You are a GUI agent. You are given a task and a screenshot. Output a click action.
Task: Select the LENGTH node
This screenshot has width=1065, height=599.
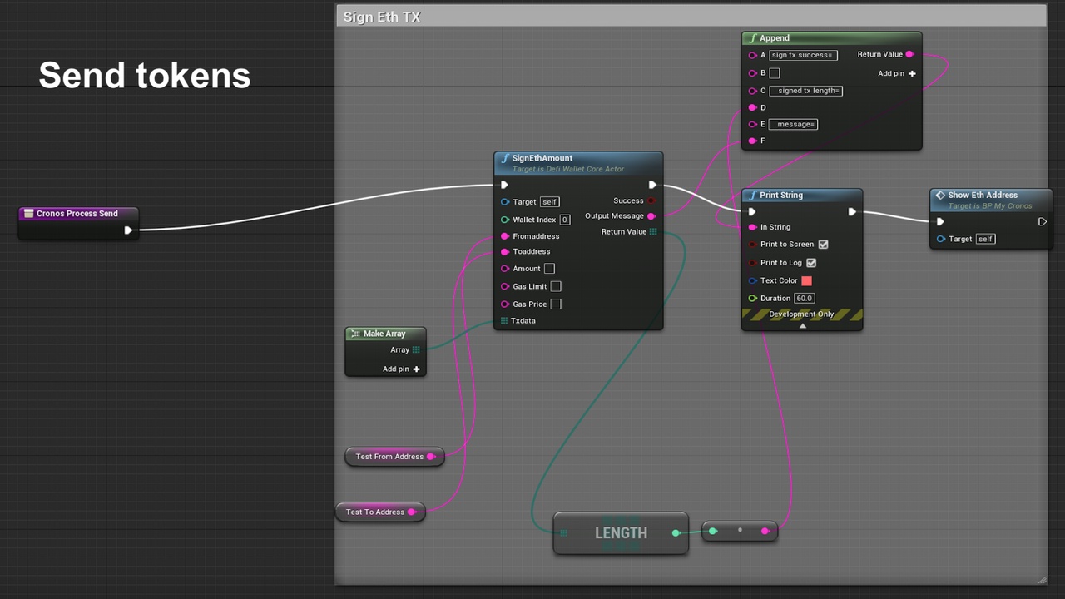621,533
